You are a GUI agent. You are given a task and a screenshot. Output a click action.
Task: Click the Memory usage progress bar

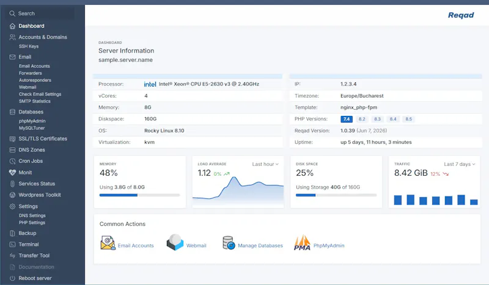pyautogui.click(x=140, y=195)
